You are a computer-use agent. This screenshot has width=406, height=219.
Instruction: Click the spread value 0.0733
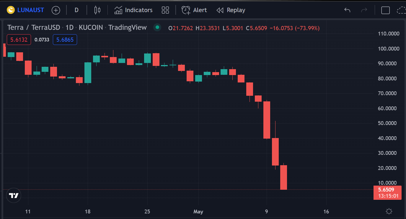pos(42,40)
